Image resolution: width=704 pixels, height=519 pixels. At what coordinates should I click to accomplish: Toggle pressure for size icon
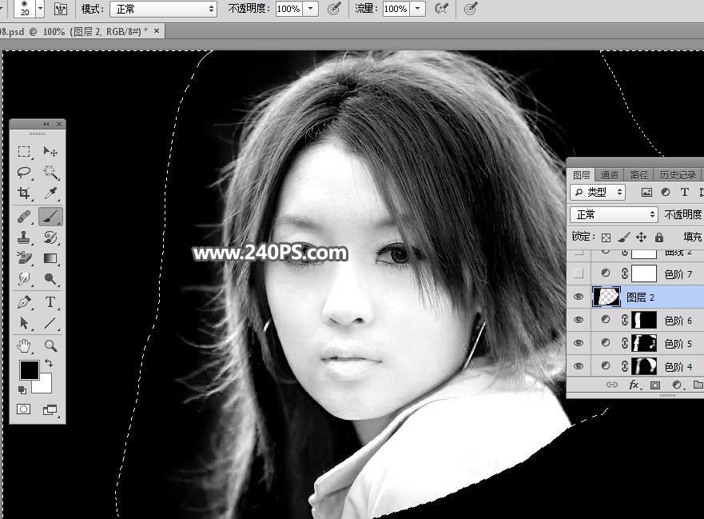pyautogui.click(x=470, y=9)
